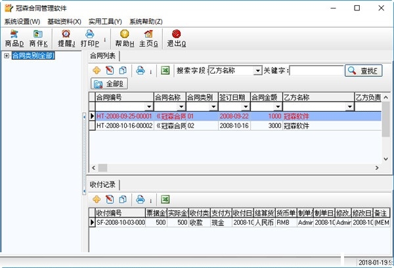Open the 商品D products toolbar icon
The width and height of the screenshot is (394, 268).
[x=14, y=39]
